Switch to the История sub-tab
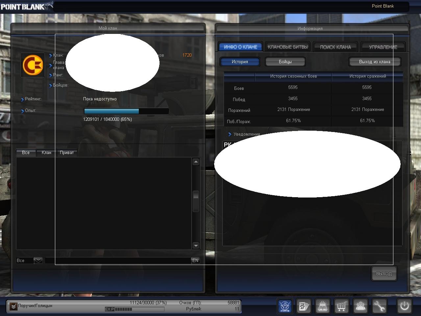Viewport: 421px width, 316px height. pyautogui.click(x=240, y=62)
